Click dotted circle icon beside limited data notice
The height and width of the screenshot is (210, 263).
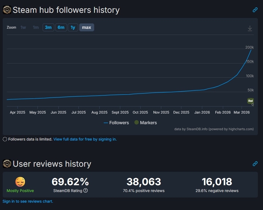click(x=5, y=139)
